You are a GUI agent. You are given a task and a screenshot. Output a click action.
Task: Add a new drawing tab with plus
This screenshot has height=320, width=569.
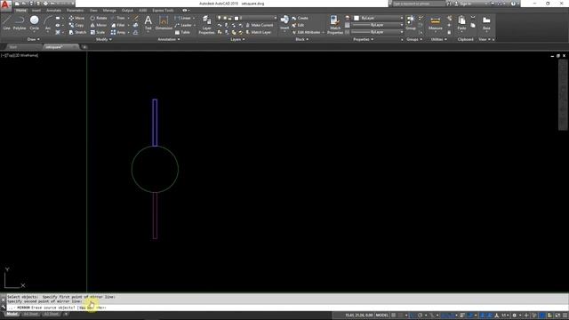84,47
